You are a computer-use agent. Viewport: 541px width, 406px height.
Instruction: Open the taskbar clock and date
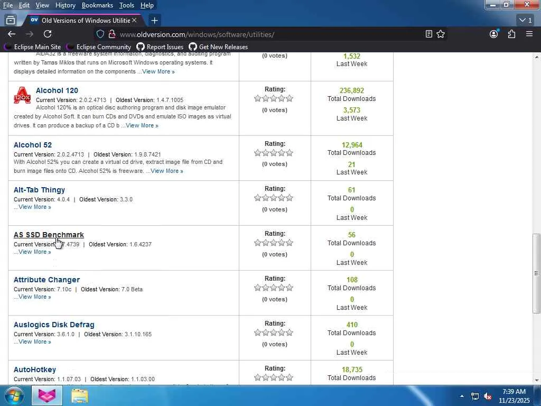pos(514,396)
